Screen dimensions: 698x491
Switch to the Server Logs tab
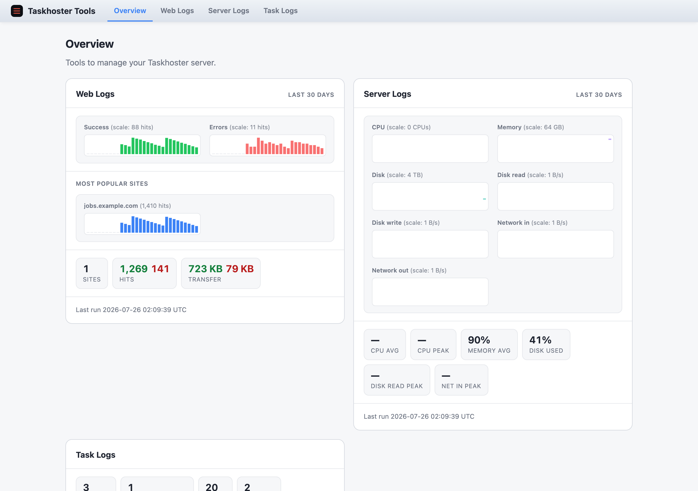pos(228,11)
